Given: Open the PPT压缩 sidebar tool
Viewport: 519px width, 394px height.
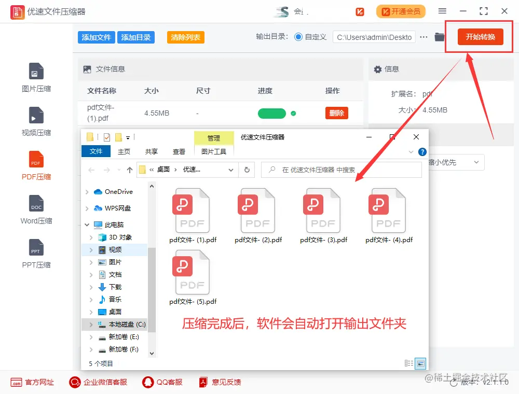Looking at the screenshot, I should point(36,254).
